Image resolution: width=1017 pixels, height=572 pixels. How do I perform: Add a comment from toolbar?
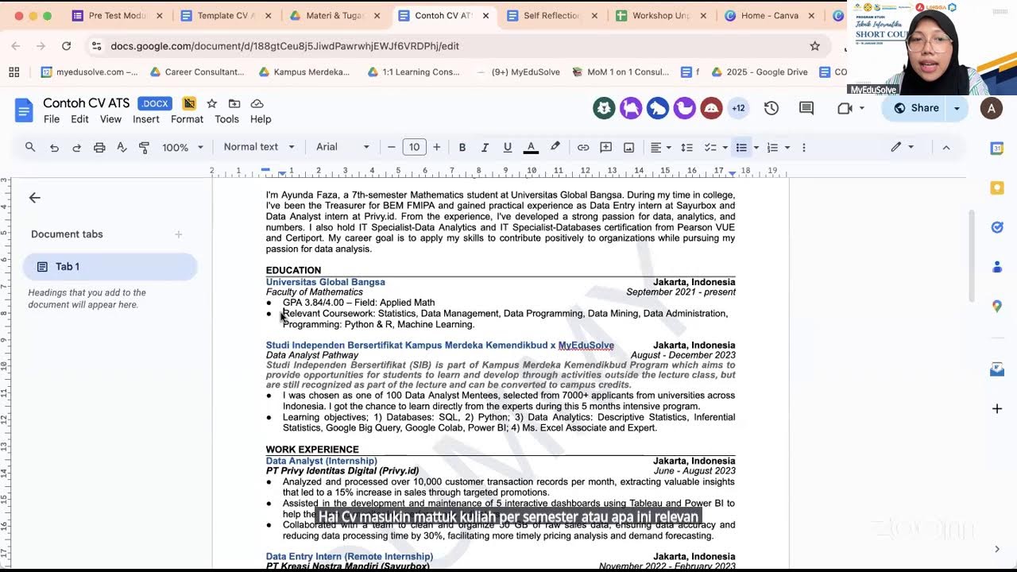(x=605, y=147)
